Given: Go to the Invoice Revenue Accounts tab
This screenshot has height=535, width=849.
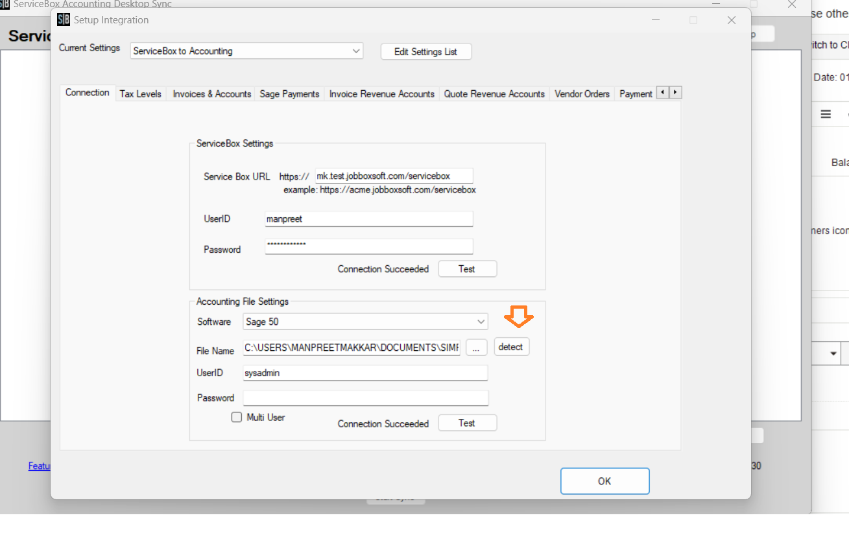Looking at the screenshot, I should click(x=381, y=94).
